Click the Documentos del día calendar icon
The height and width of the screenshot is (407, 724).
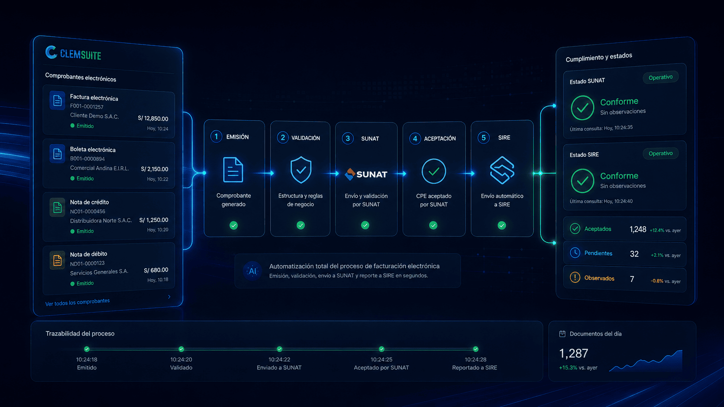pos(562,333)
